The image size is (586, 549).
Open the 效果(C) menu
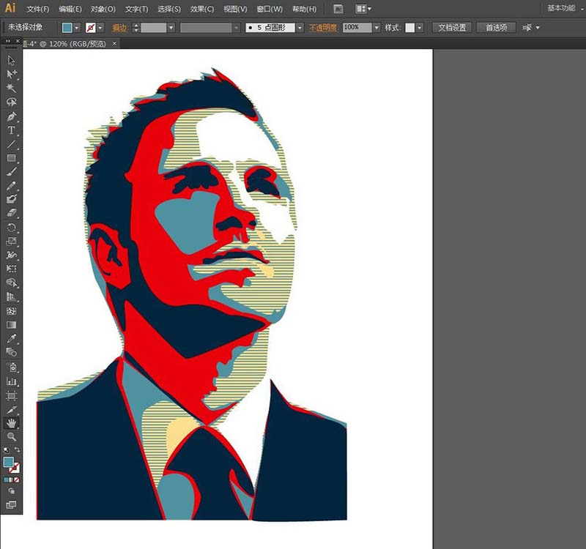click(202, 9)
